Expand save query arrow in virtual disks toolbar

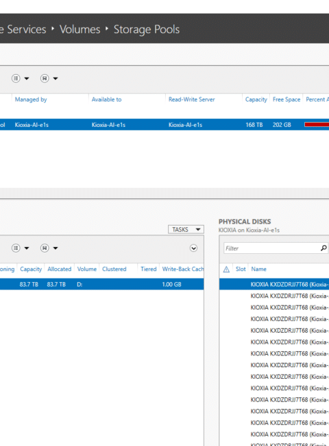56,248
